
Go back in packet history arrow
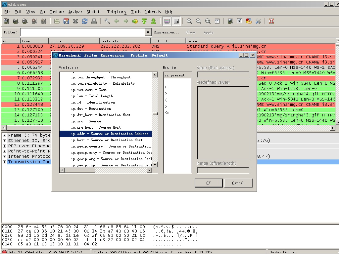[x=117, y=21]
